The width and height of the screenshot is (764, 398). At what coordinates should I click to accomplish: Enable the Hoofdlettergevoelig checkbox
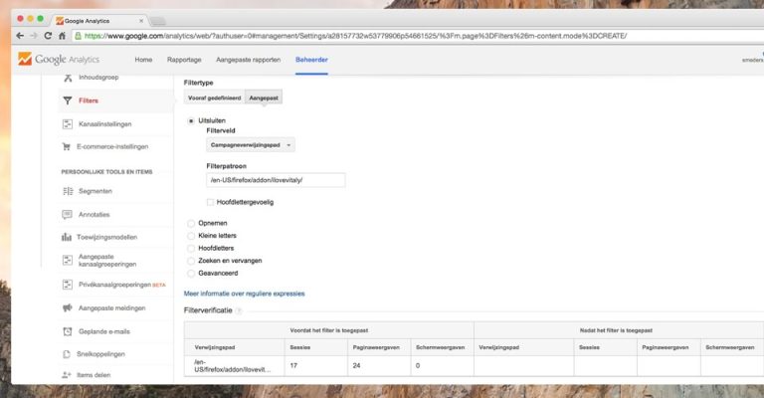[x=211, y=202]
